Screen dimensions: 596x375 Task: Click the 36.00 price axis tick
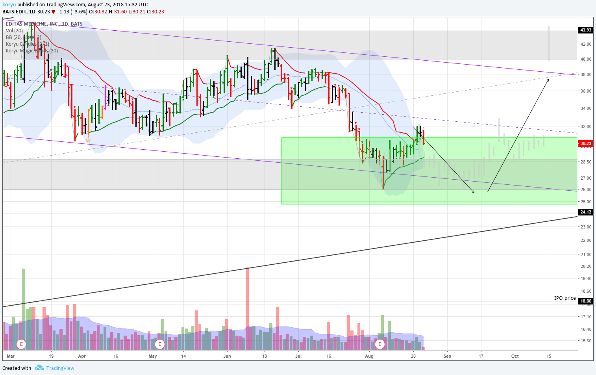pos(586,91)
